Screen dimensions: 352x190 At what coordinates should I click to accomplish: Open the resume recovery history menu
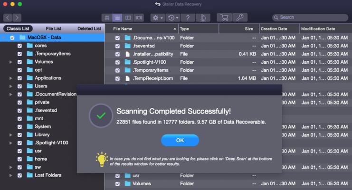(173, 18)
